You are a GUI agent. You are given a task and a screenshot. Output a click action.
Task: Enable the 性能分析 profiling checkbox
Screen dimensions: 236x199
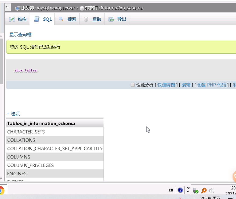[133, 85]
